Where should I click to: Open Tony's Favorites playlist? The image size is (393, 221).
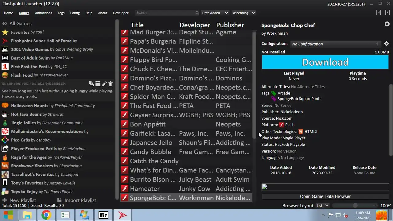[58, 183]
